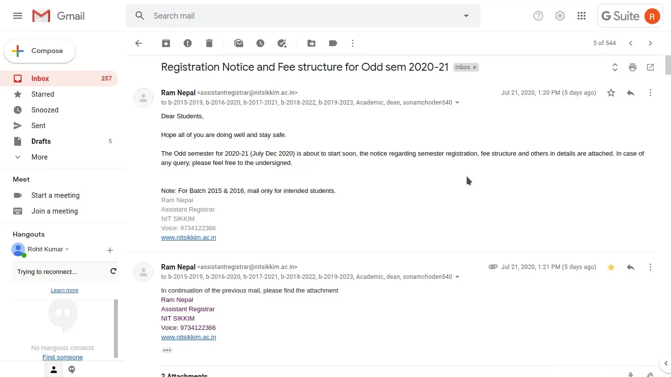Toggle the main menu hamburger
The height and width of the screenshot is (377, 671).
click(x=18, y=16)
